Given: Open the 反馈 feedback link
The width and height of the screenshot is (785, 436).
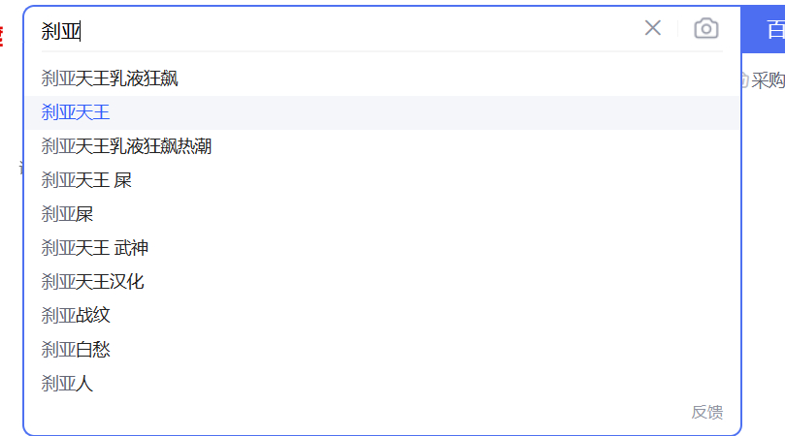Looking at the screenshot, I should (707, 412).
